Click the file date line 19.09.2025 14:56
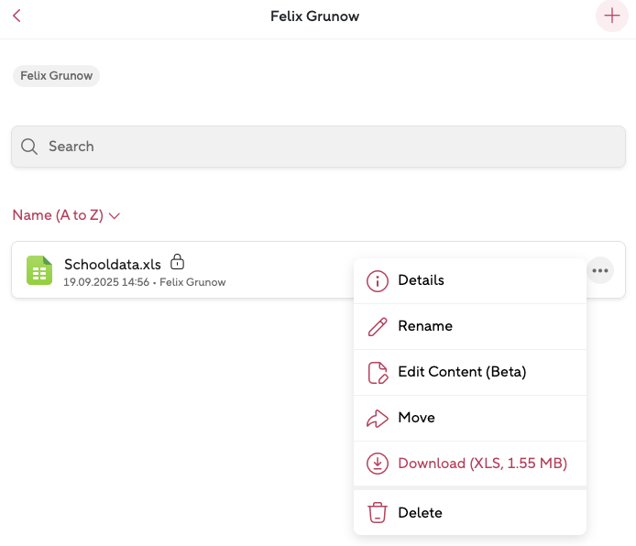 click(105, 282)
